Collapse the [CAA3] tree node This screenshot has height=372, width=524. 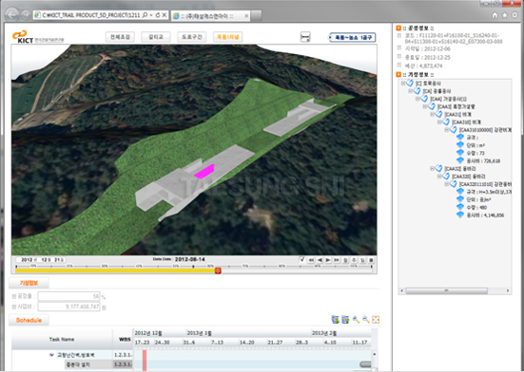point(425,106)
